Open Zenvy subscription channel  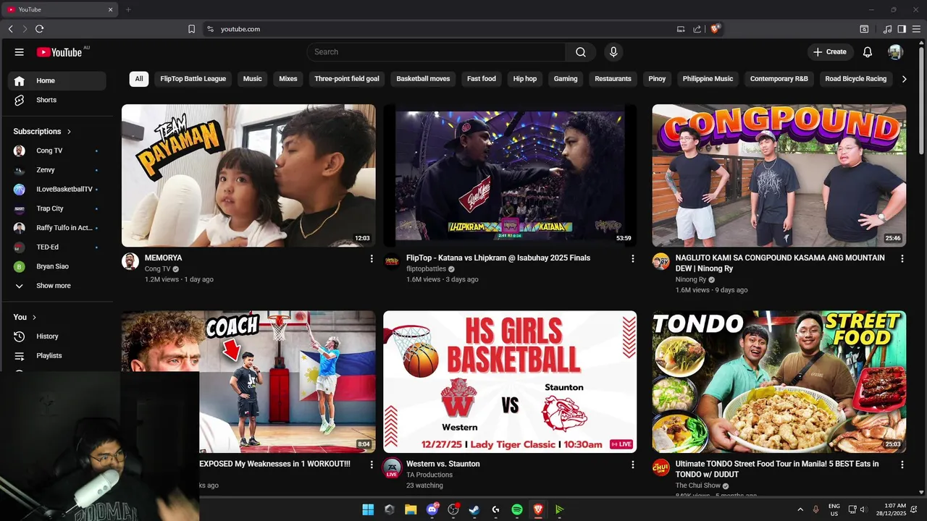[x=56, y=170]
